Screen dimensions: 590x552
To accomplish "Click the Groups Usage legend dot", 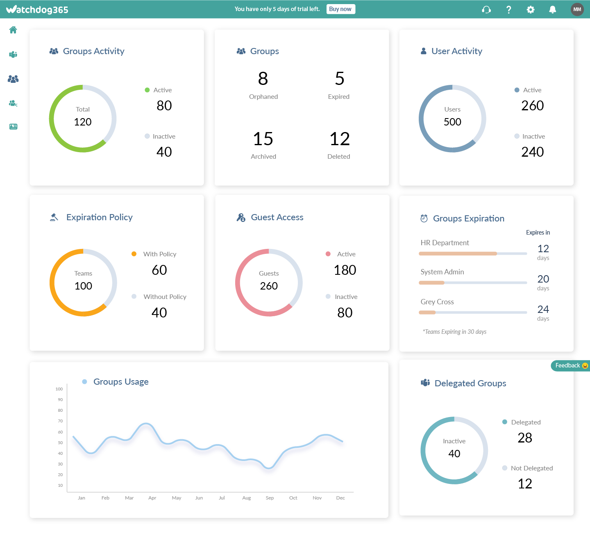I will coord(84,382).
